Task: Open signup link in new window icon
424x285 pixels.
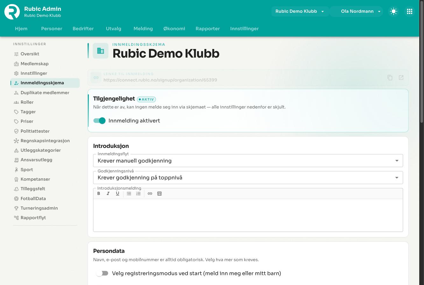Action: 401,78
